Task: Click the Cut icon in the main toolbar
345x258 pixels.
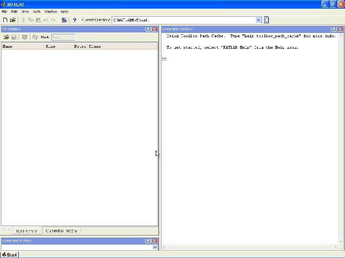Action: 23,20
